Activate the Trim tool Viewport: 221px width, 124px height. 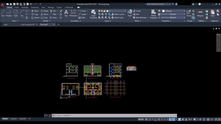(x=53, y=11)
